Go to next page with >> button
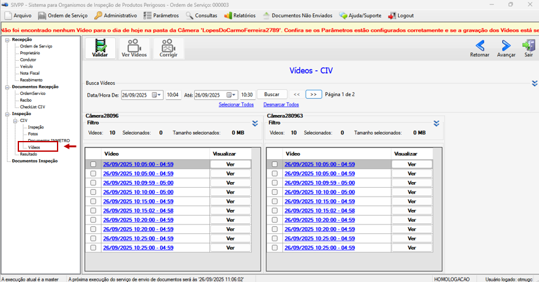Viewport: 539px width, 282px height. pos(314,94)
